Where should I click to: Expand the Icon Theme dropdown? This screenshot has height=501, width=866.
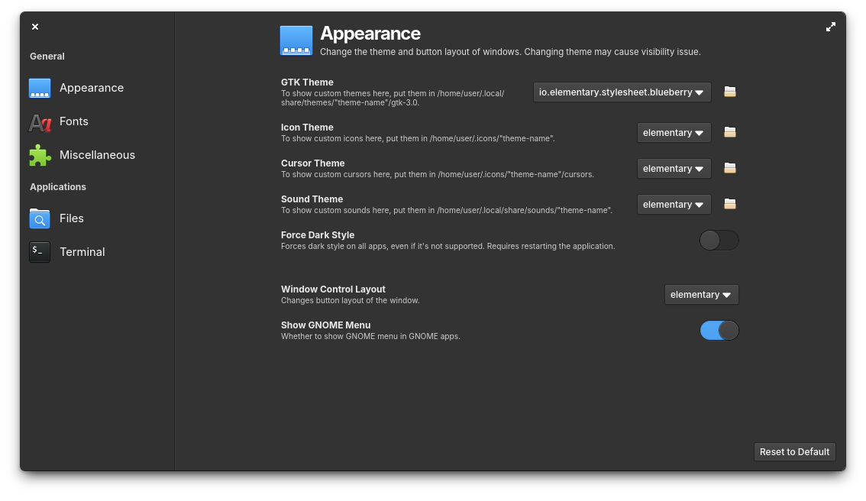point(674,133)
